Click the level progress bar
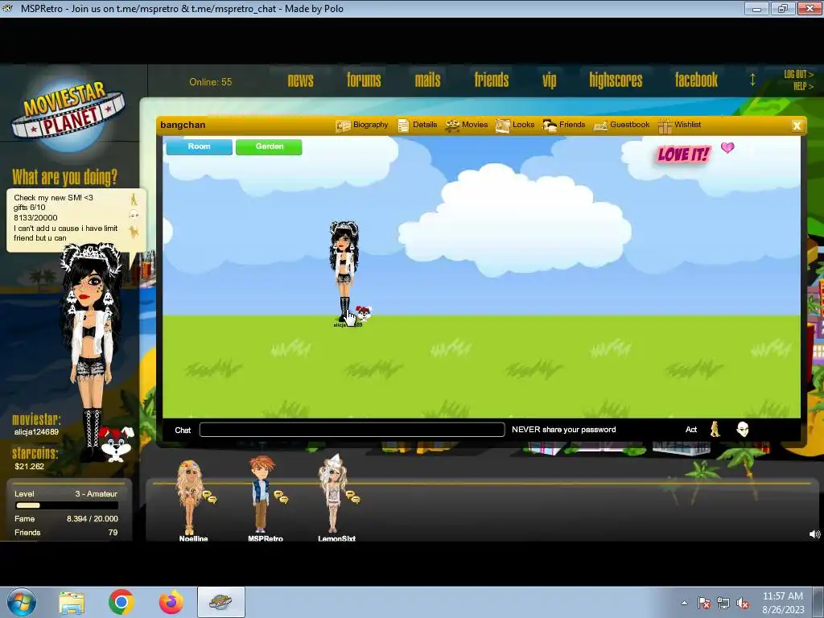The image size is (824, 618). 67,505
